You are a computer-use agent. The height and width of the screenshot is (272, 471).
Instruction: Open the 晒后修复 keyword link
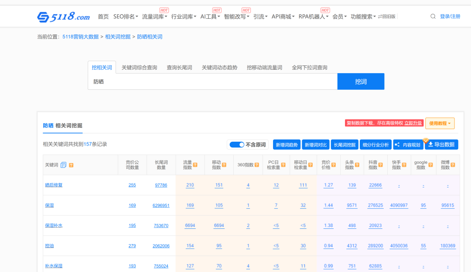pos(54,185)
